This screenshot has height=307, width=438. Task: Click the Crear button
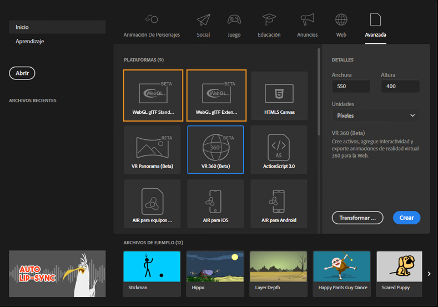pos(406,218)
